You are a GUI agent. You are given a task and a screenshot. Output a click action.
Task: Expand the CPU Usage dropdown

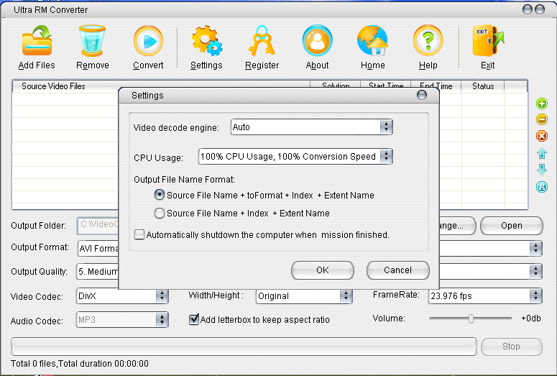pyautogui.click(x=386, y=157)
